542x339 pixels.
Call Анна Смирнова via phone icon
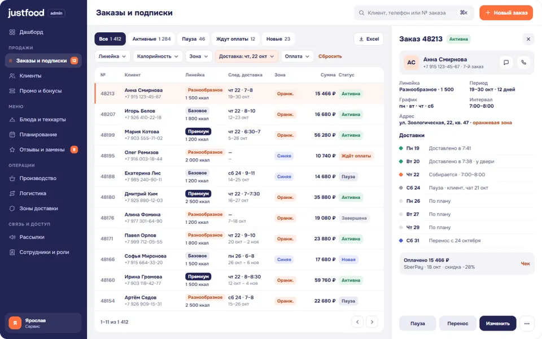click(x=524, y=63)
